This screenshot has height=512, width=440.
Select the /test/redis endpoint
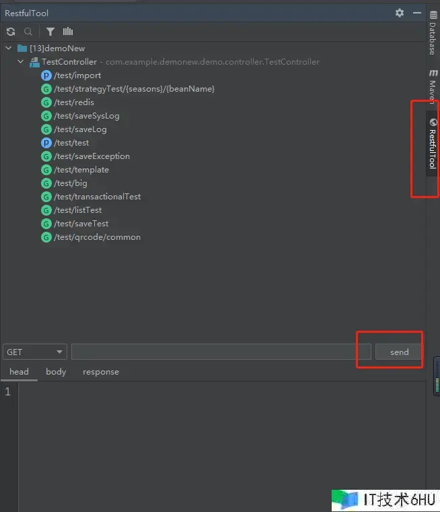click(x=74, y=102)
